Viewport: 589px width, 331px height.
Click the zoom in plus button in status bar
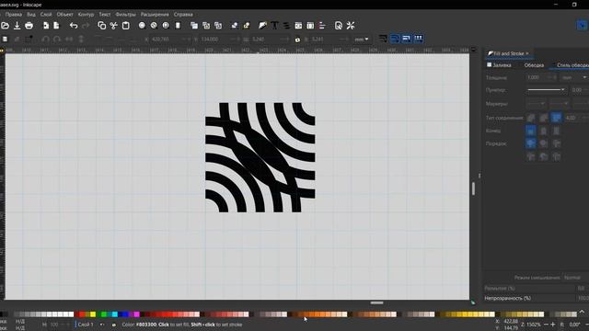pyautogui.click(x=552, y=325)
